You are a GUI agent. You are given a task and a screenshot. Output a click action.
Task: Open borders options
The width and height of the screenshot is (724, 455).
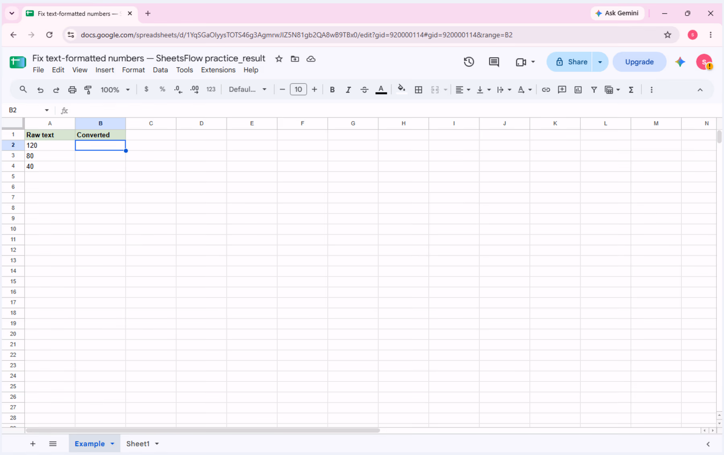[418, 90]
